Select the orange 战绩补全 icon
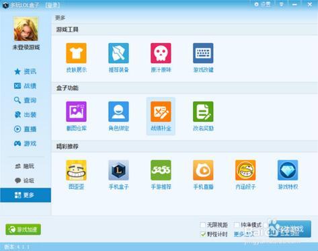 [x=161, y=112]
